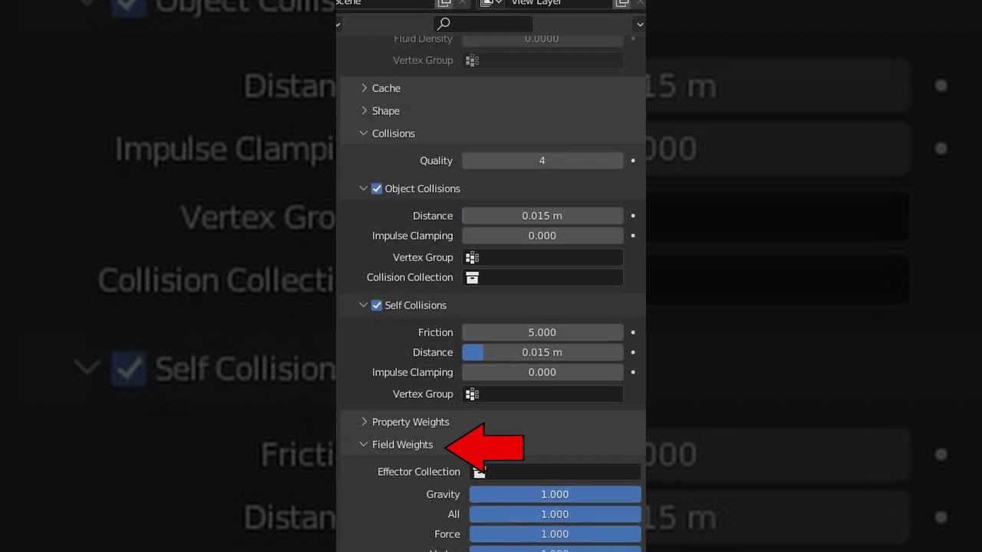Expand the Cache panel
The height and width of the screenshot is (552, 982).
(364, 88)
